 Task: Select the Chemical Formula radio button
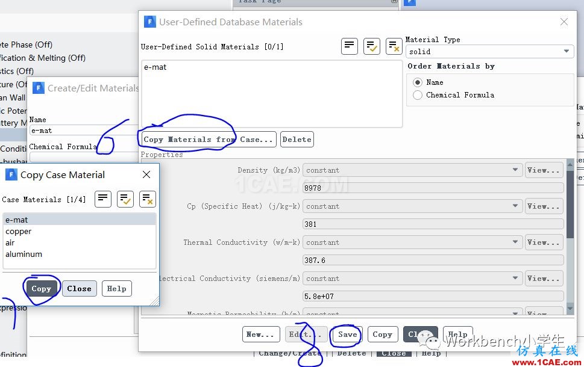pos(418,95)
